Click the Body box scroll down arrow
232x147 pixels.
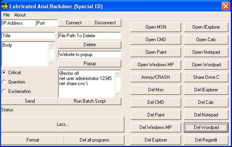pyautogui.click(x=51, y=63)
